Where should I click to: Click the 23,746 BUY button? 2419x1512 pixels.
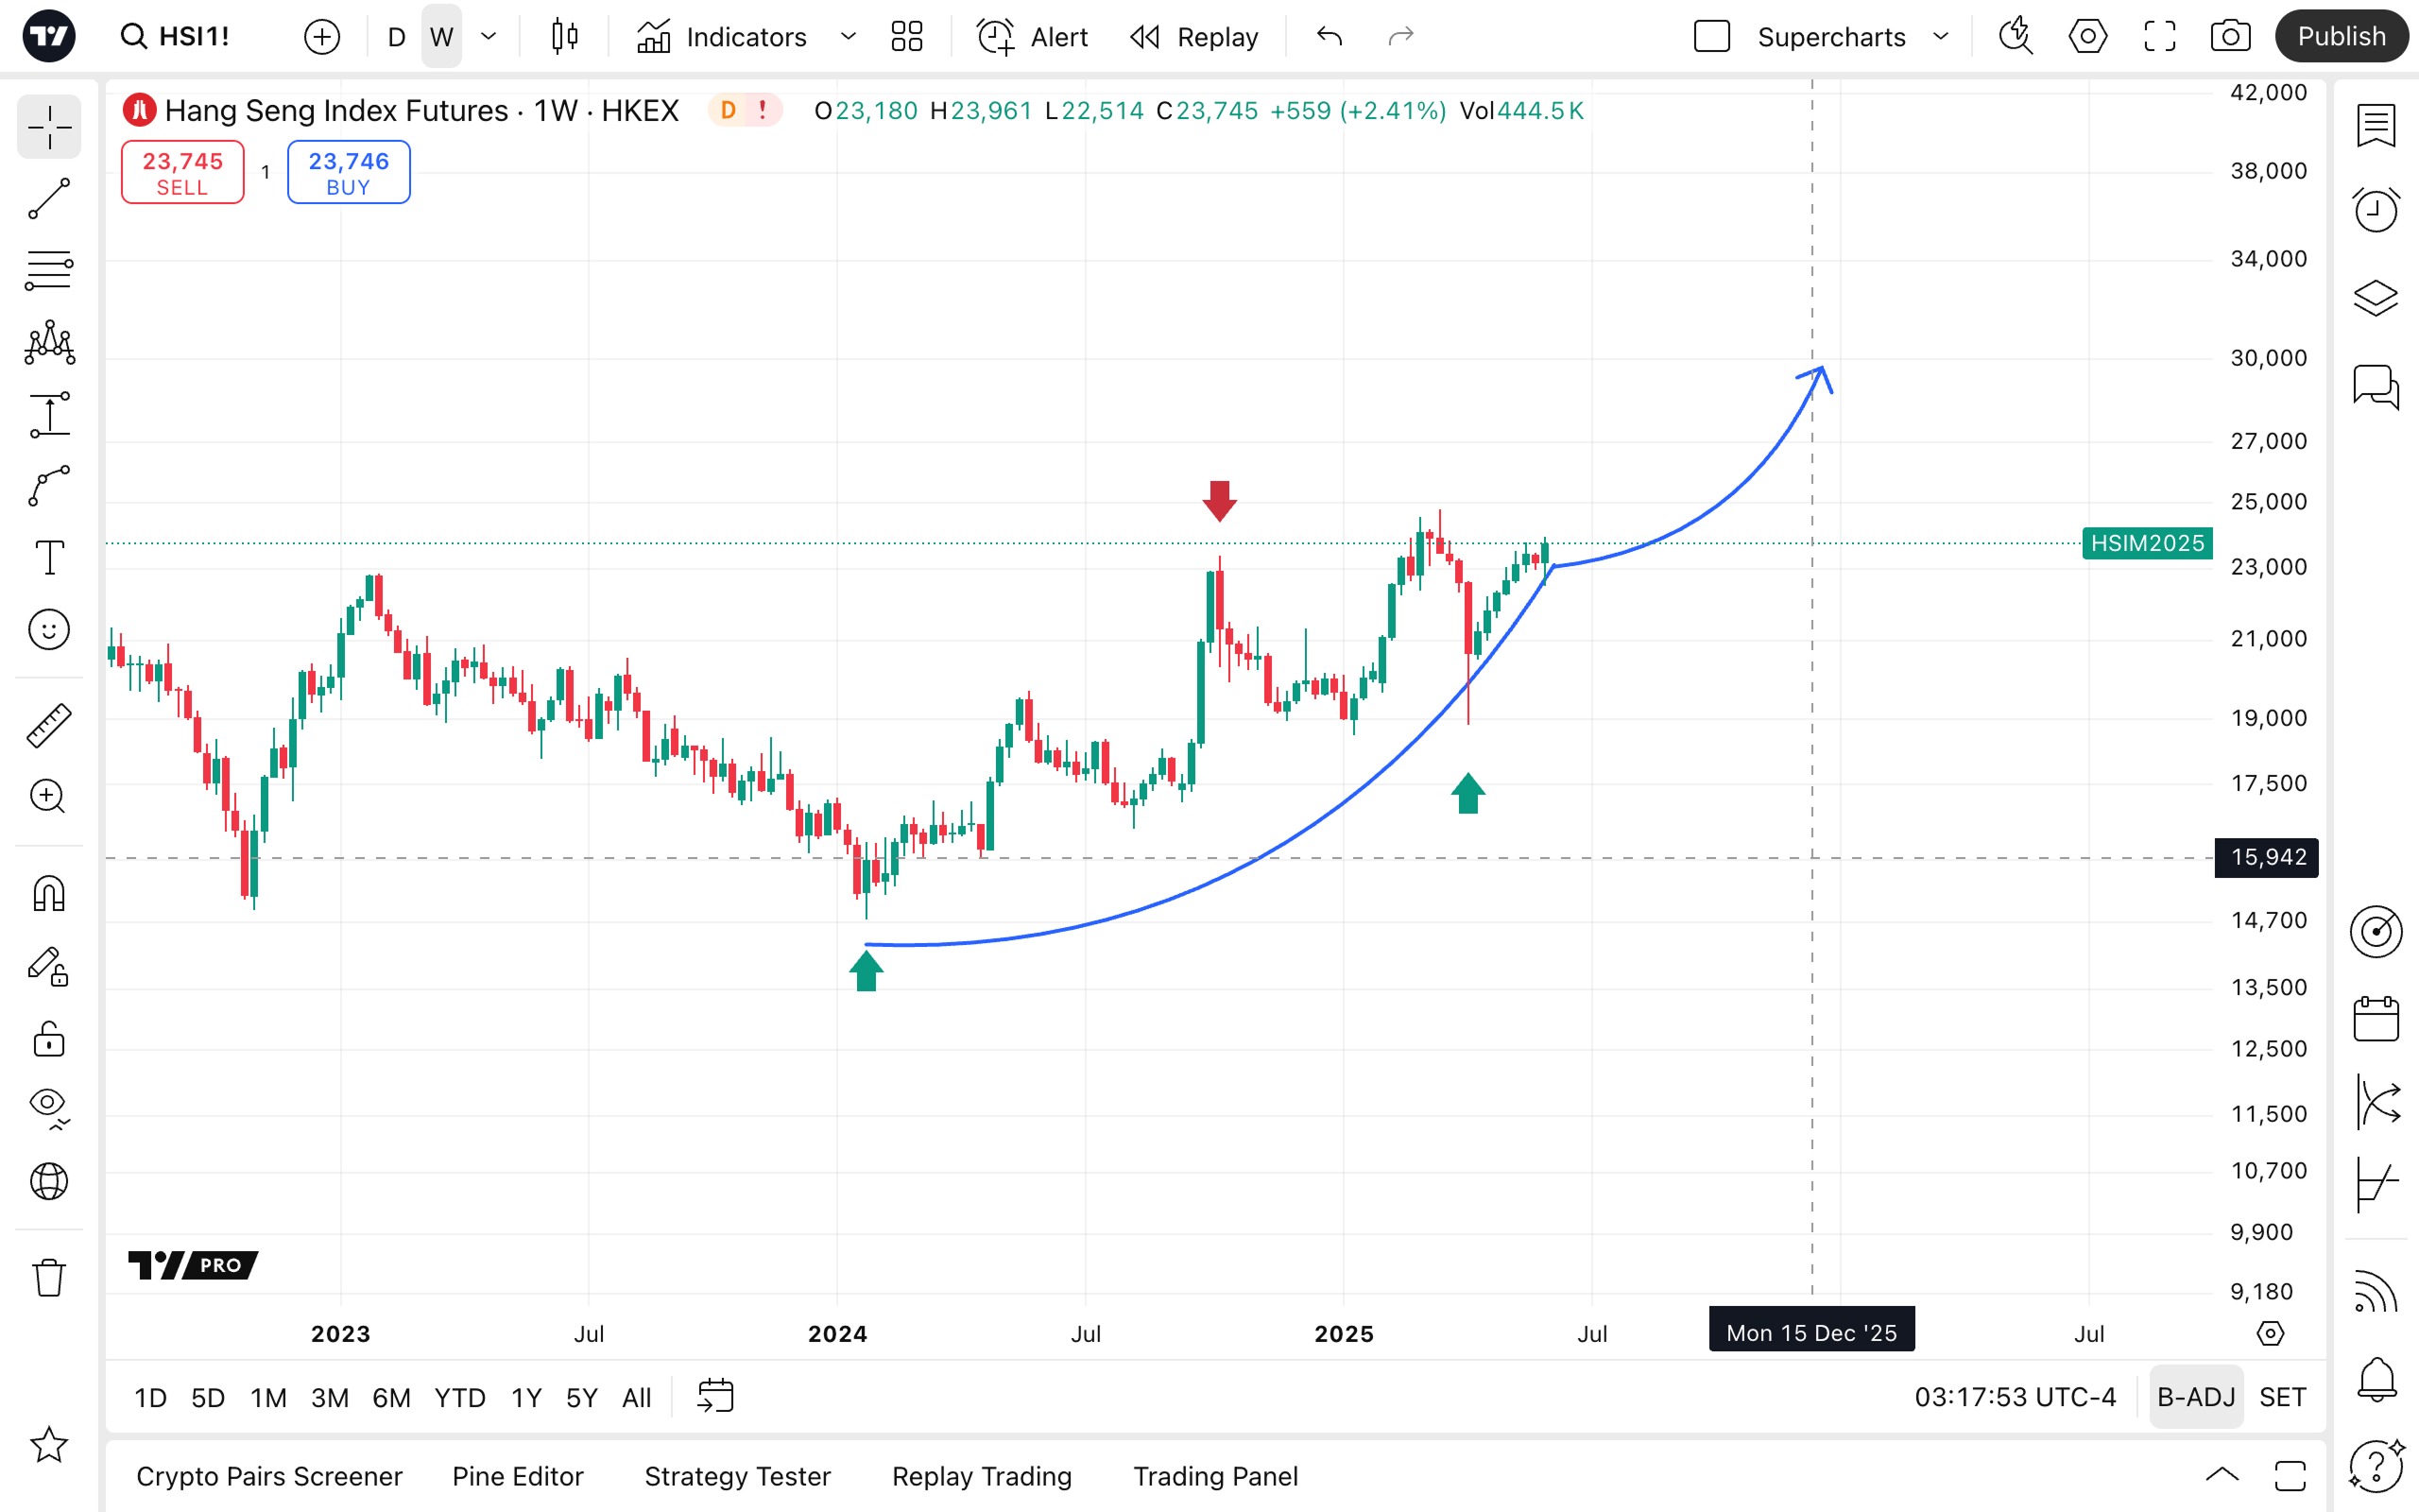[348, 172]
